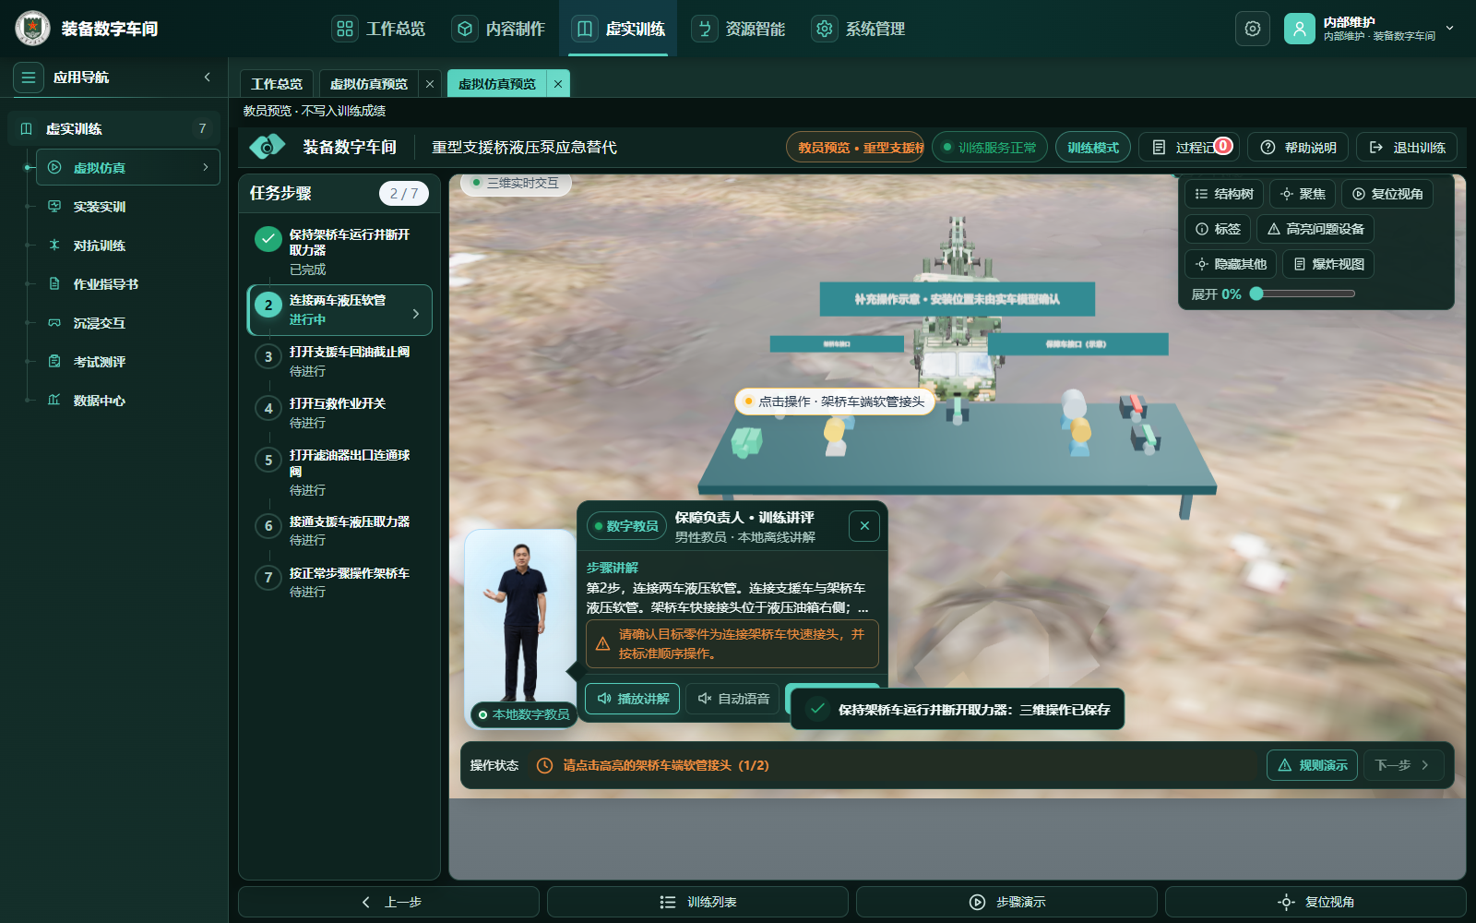Toggle 标签 labels display
This screenshot has width=1476, height=923.
point(1218,229)
